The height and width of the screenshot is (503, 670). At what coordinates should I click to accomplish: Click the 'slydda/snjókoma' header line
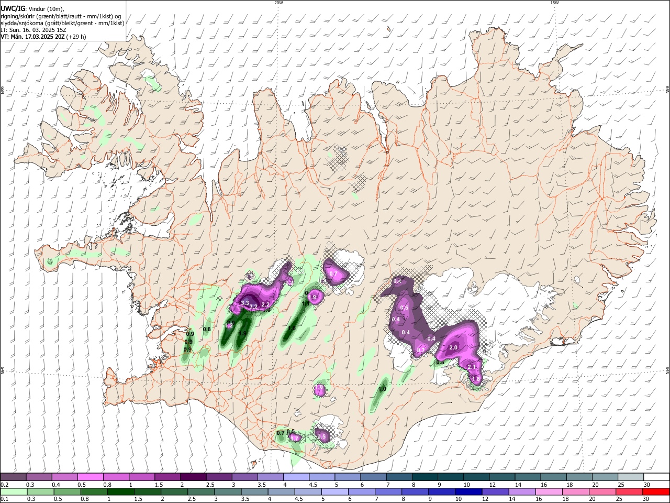62,23
